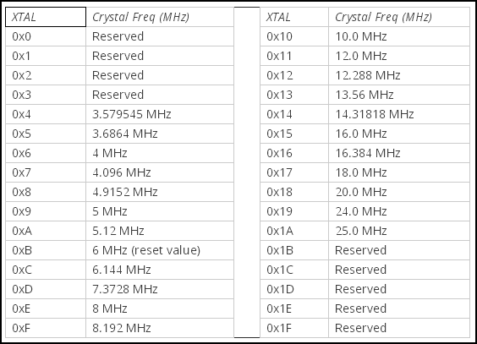The image size is (477, 344).
Task: Click the right XTAL column header
Action: 294,17
